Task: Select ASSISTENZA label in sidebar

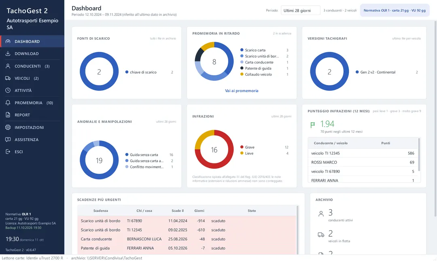Action: 26,140
